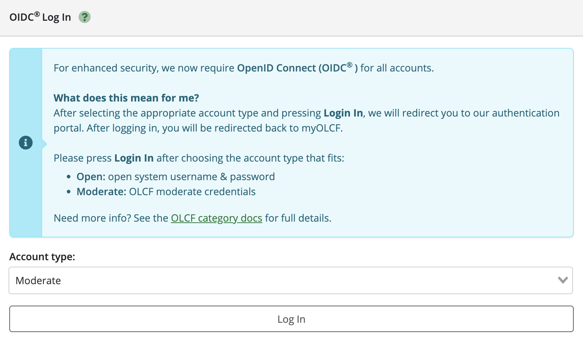
Task: Click the 'Please press Login In' instruction line
Action: point(199,158)
